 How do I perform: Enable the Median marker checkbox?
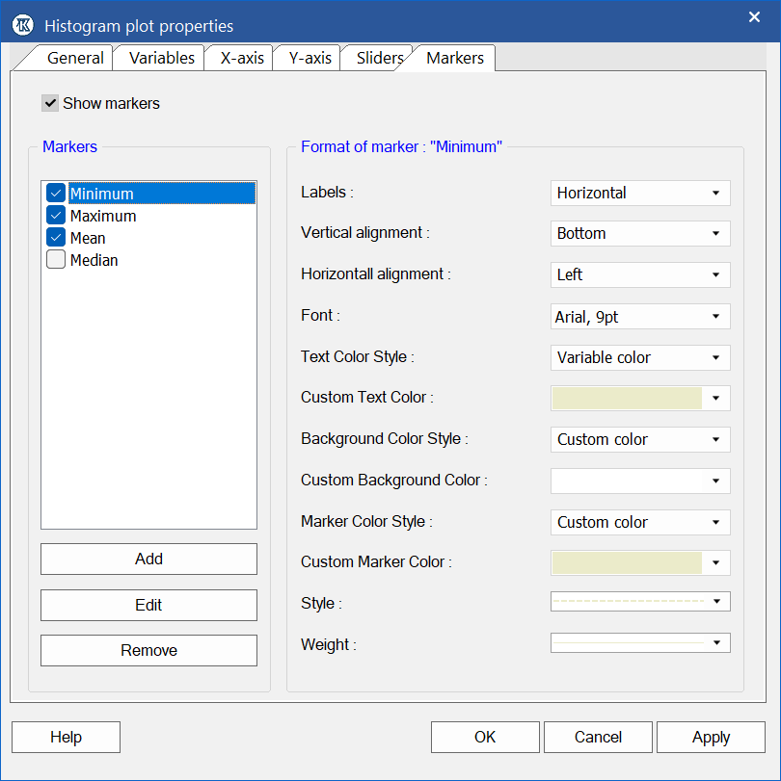click(x=55, y=260)
